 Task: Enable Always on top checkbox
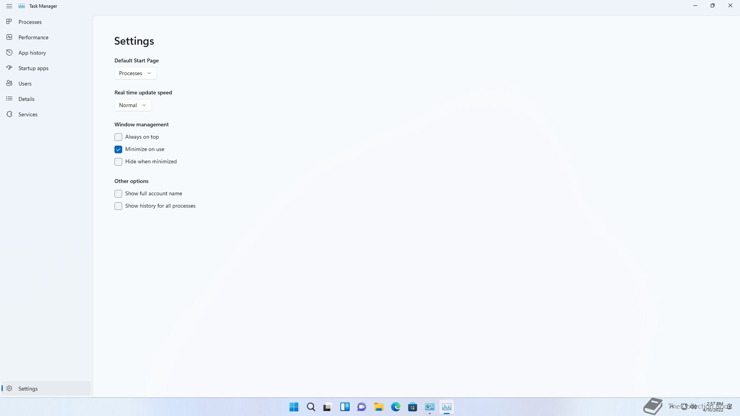click(x=118, y=137)
